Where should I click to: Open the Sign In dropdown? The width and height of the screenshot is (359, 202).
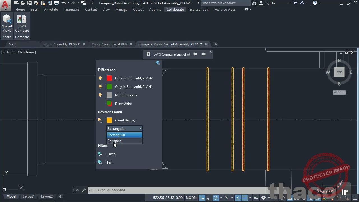(289, 3)
